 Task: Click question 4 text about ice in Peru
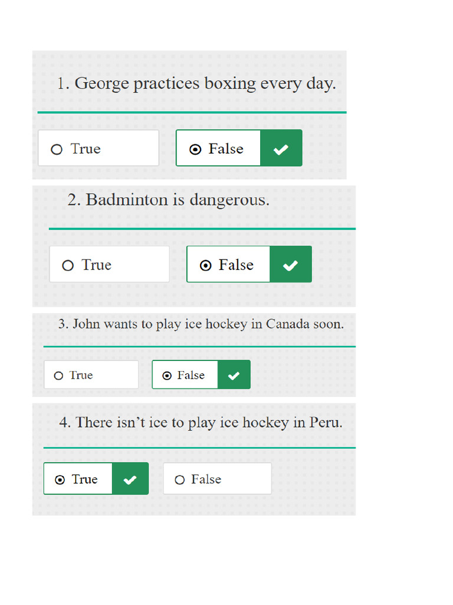(x=201, y=422)
